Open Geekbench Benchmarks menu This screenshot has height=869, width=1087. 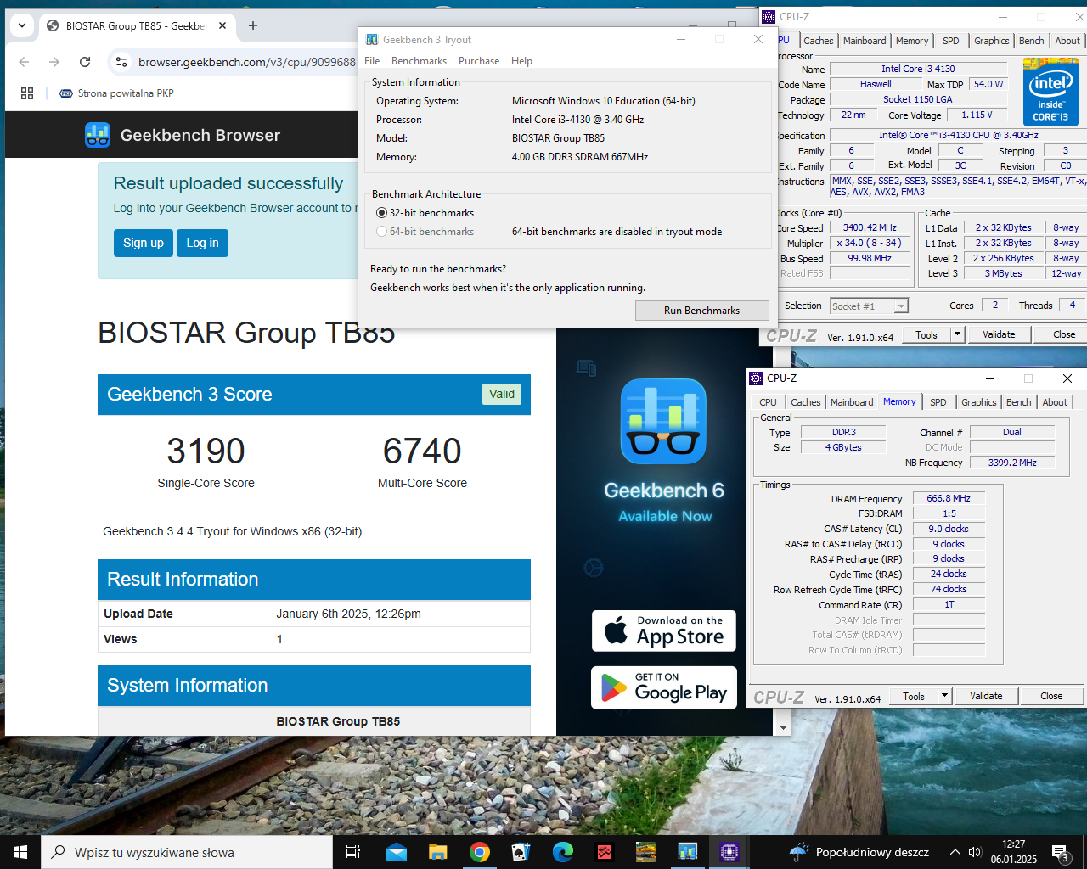coord(419,61)
